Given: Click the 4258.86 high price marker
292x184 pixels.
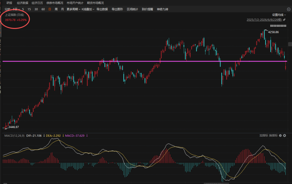Looking at the screenshot, I should (x=273, y=32).
